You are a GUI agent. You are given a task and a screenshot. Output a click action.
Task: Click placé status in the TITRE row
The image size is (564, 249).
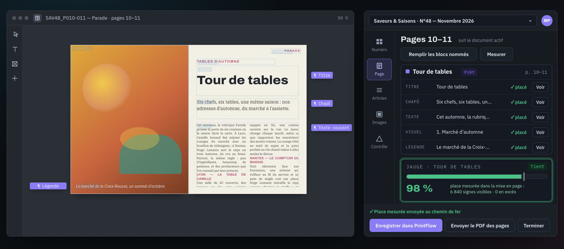click(x=519, y=87)
